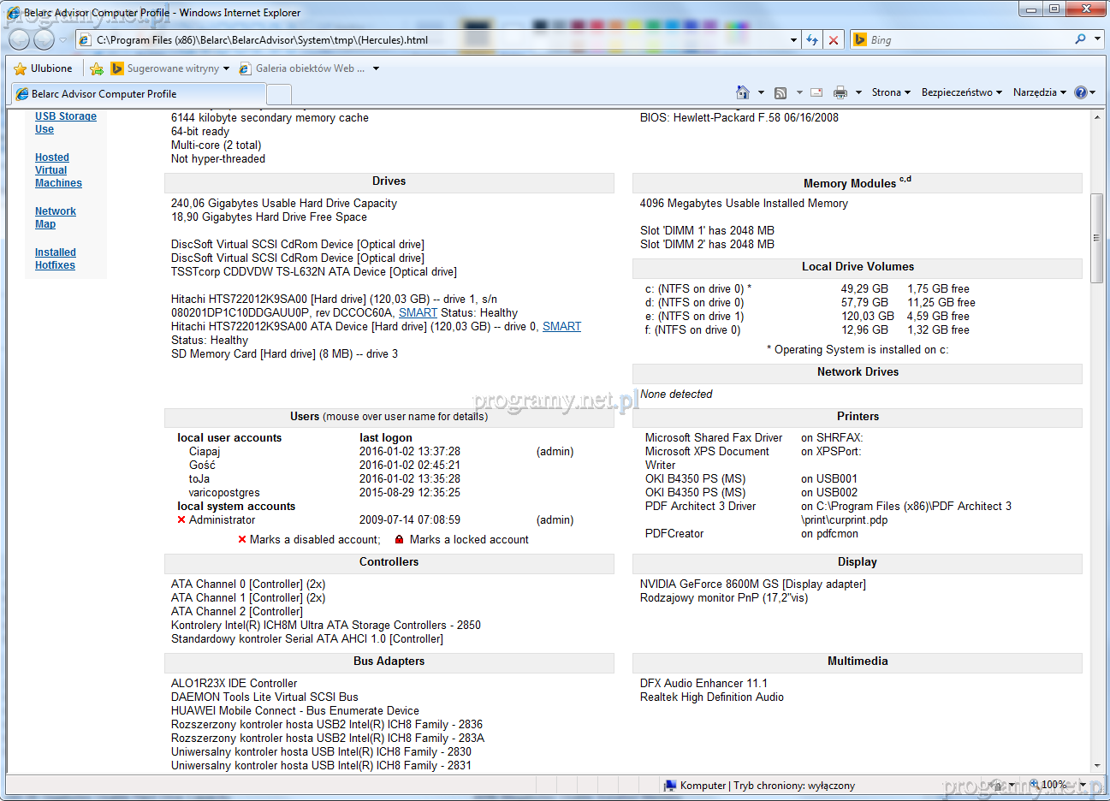
Task: Go to the Installed Hotfixes link
Action: click(56, 258)
